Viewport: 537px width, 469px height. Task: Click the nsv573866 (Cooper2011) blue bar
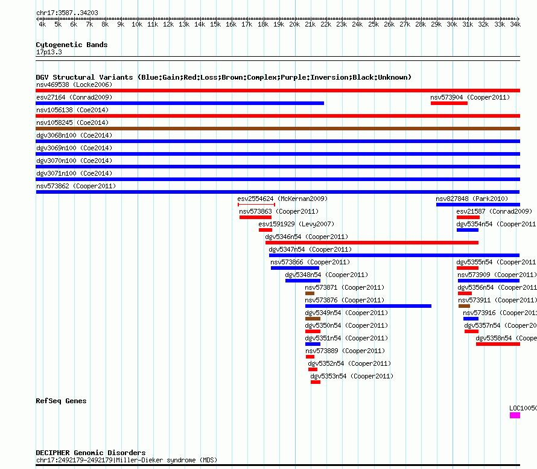[x=295, y=268]
